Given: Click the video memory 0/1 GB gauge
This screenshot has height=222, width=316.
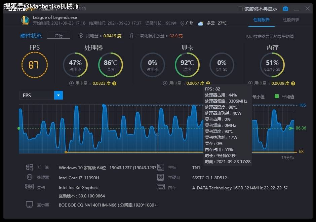Looking at the screenshot, I should (222, 65).
